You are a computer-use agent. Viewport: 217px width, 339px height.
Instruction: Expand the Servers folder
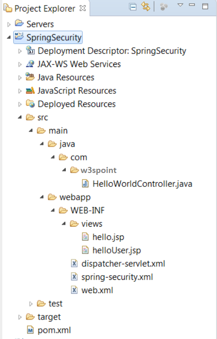9,25
